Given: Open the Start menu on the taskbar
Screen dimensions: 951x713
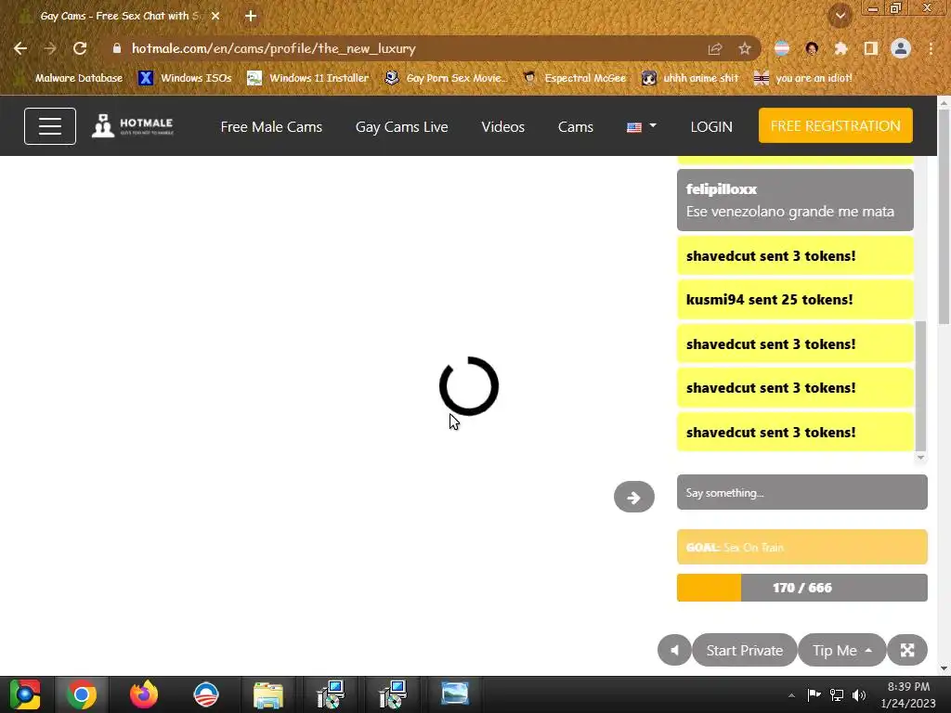Looking at the screenshot, I should [25, 694].
